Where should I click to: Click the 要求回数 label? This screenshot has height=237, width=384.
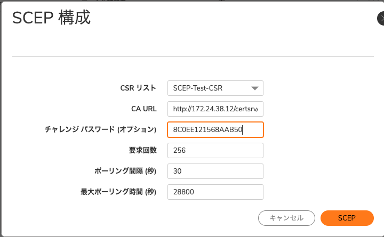(143, 150)
